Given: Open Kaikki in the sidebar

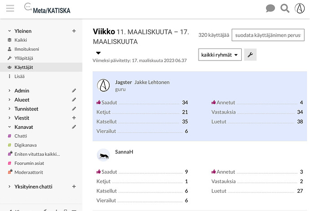Looking at the screenshot, I should pyautogui.click(x=21, y=40).
